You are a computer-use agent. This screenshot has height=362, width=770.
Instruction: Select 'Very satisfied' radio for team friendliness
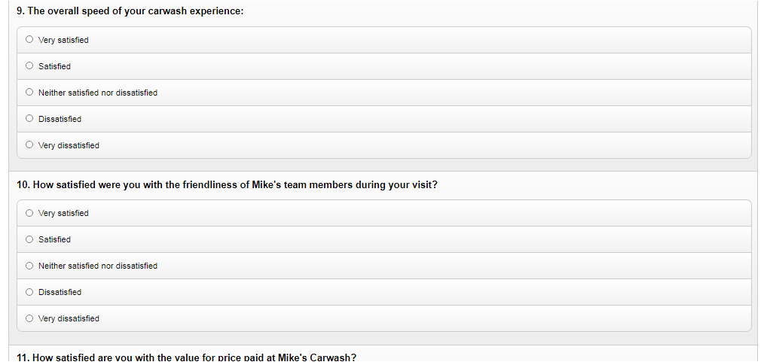click(29, 213)
